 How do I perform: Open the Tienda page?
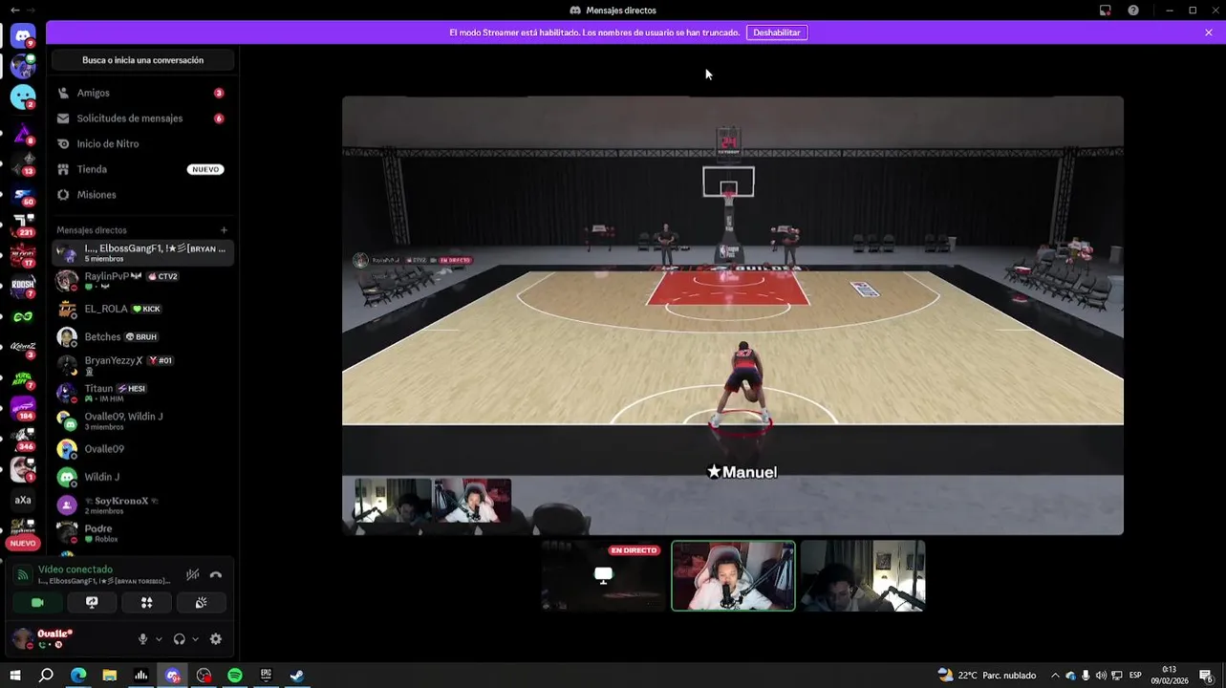(142, 169)
